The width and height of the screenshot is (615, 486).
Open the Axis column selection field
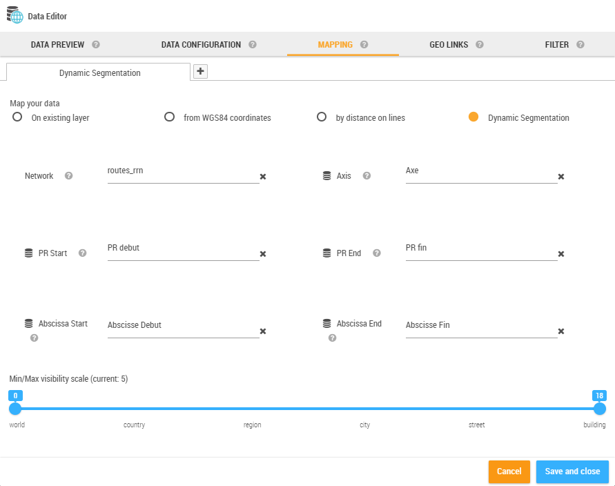[x=481, y=171]
